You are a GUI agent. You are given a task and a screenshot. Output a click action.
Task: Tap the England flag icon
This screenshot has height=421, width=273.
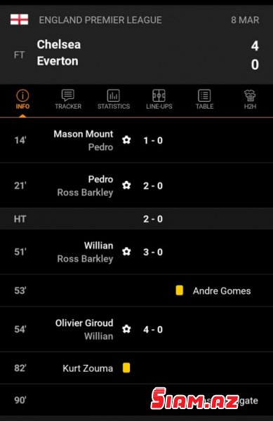[20, 20]
